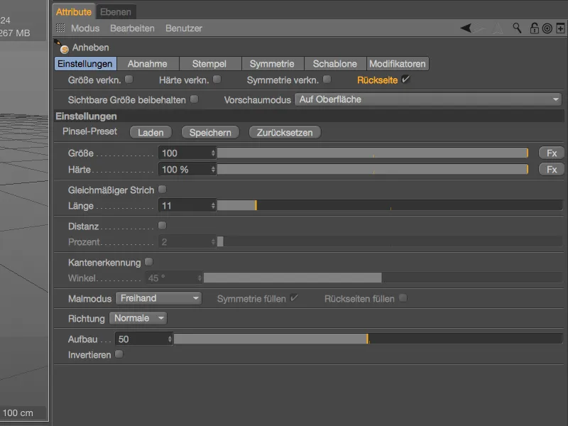
Task: Open the Richtung Normale dropdown
Action: coord(138,318)
